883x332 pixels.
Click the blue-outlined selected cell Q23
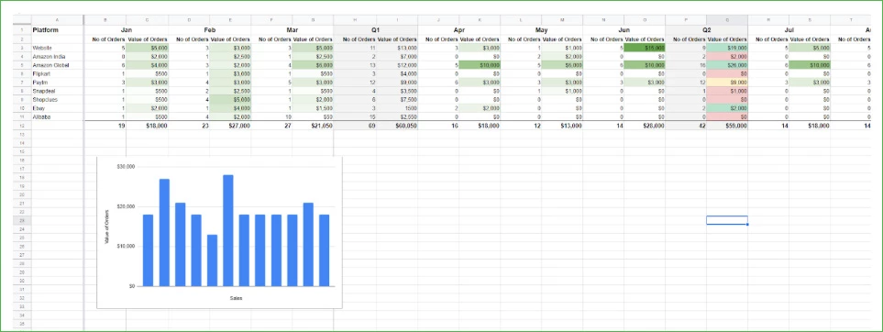(x=727, y=220)
